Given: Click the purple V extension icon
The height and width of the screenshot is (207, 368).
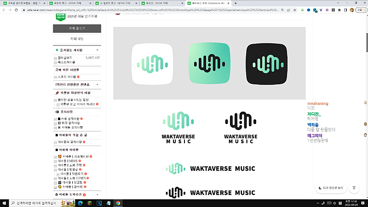Looking at the screenshot, I should [321, 10].
